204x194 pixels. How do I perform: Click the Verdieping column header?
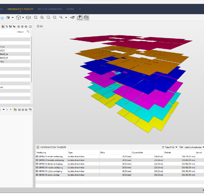(41, 152)
